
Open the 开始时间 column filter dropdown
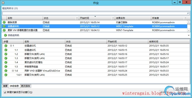pos(113,18)
